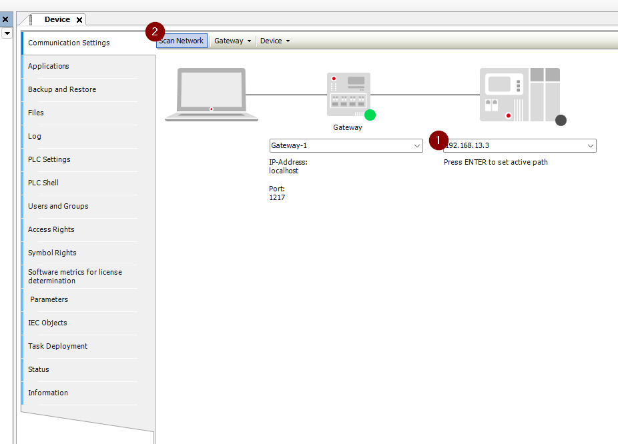Click the Gateway device icon

pyautogui.click(x=348, y=95)
